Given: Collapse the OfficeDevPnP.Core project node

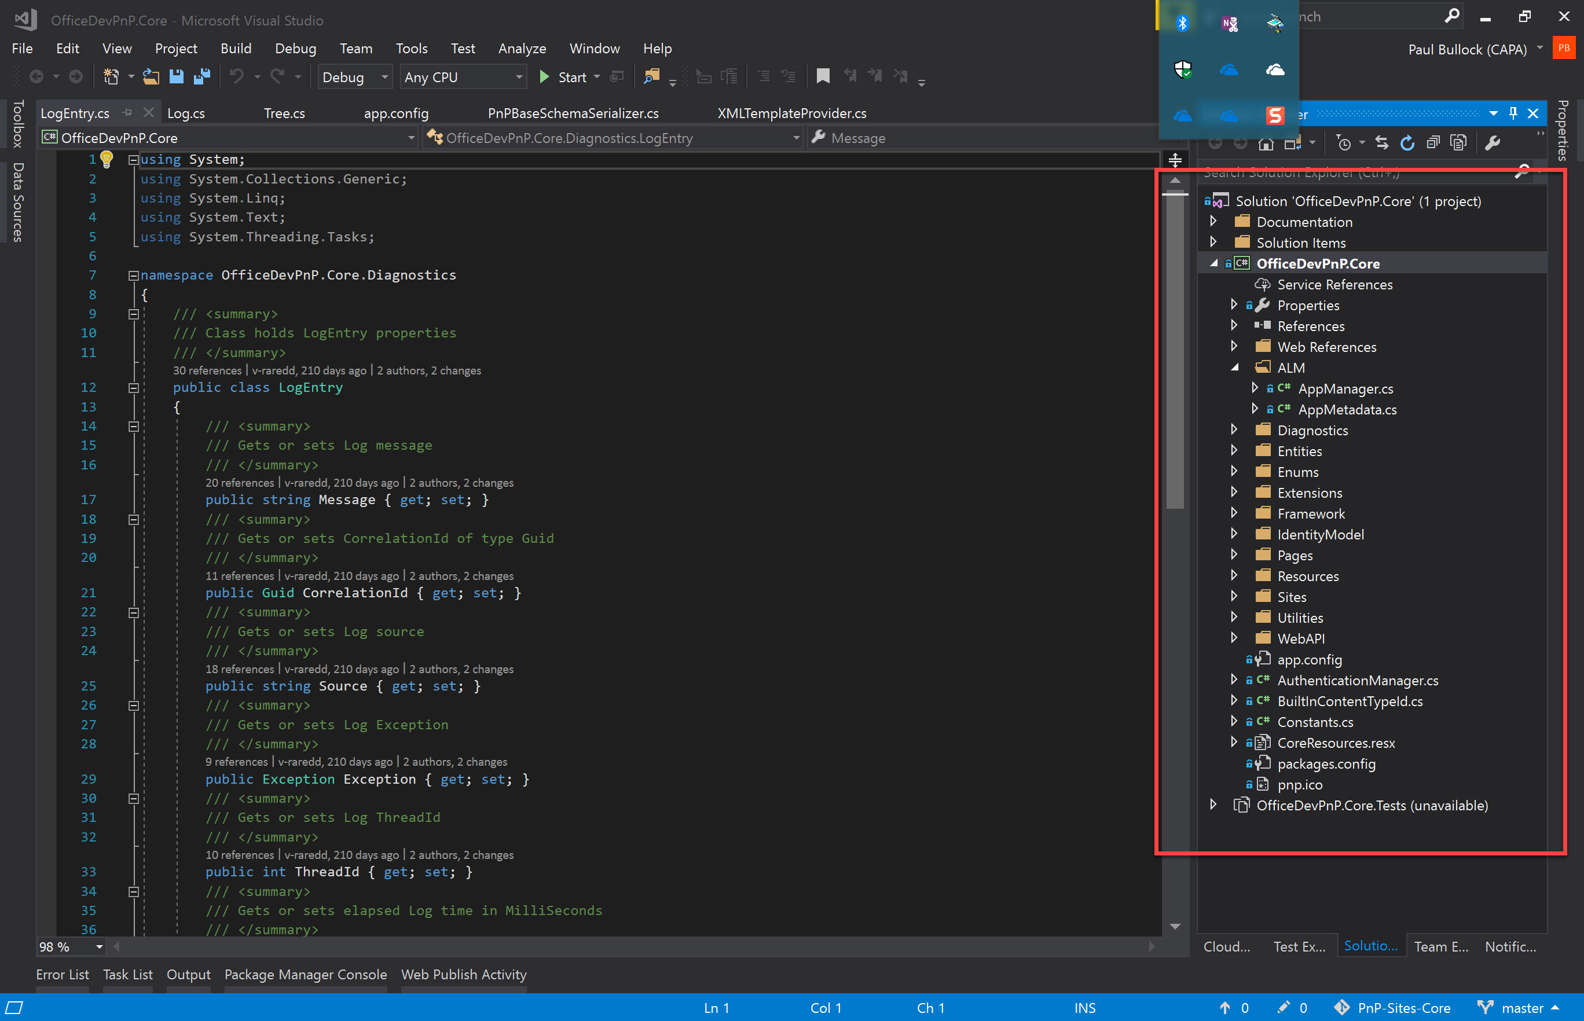Looking at the screenshot, I should [1214, 263].
